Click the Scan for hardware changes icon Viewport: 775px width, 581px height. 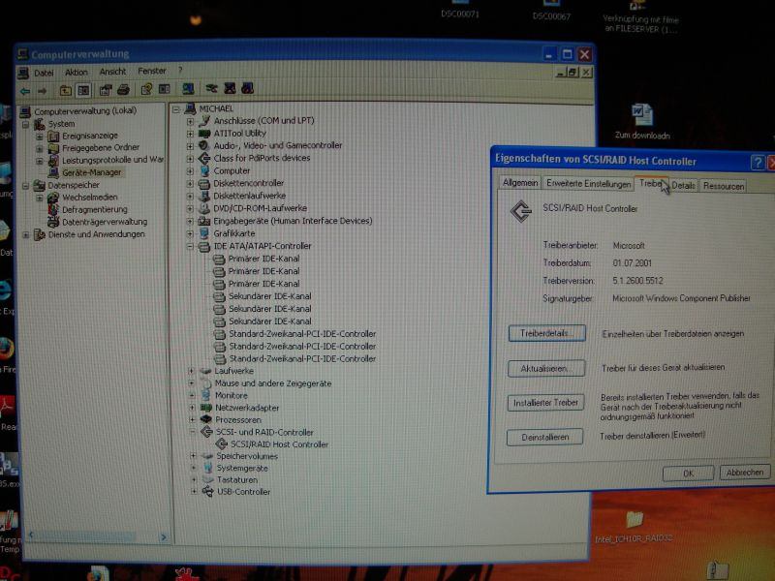click(188, 89)
